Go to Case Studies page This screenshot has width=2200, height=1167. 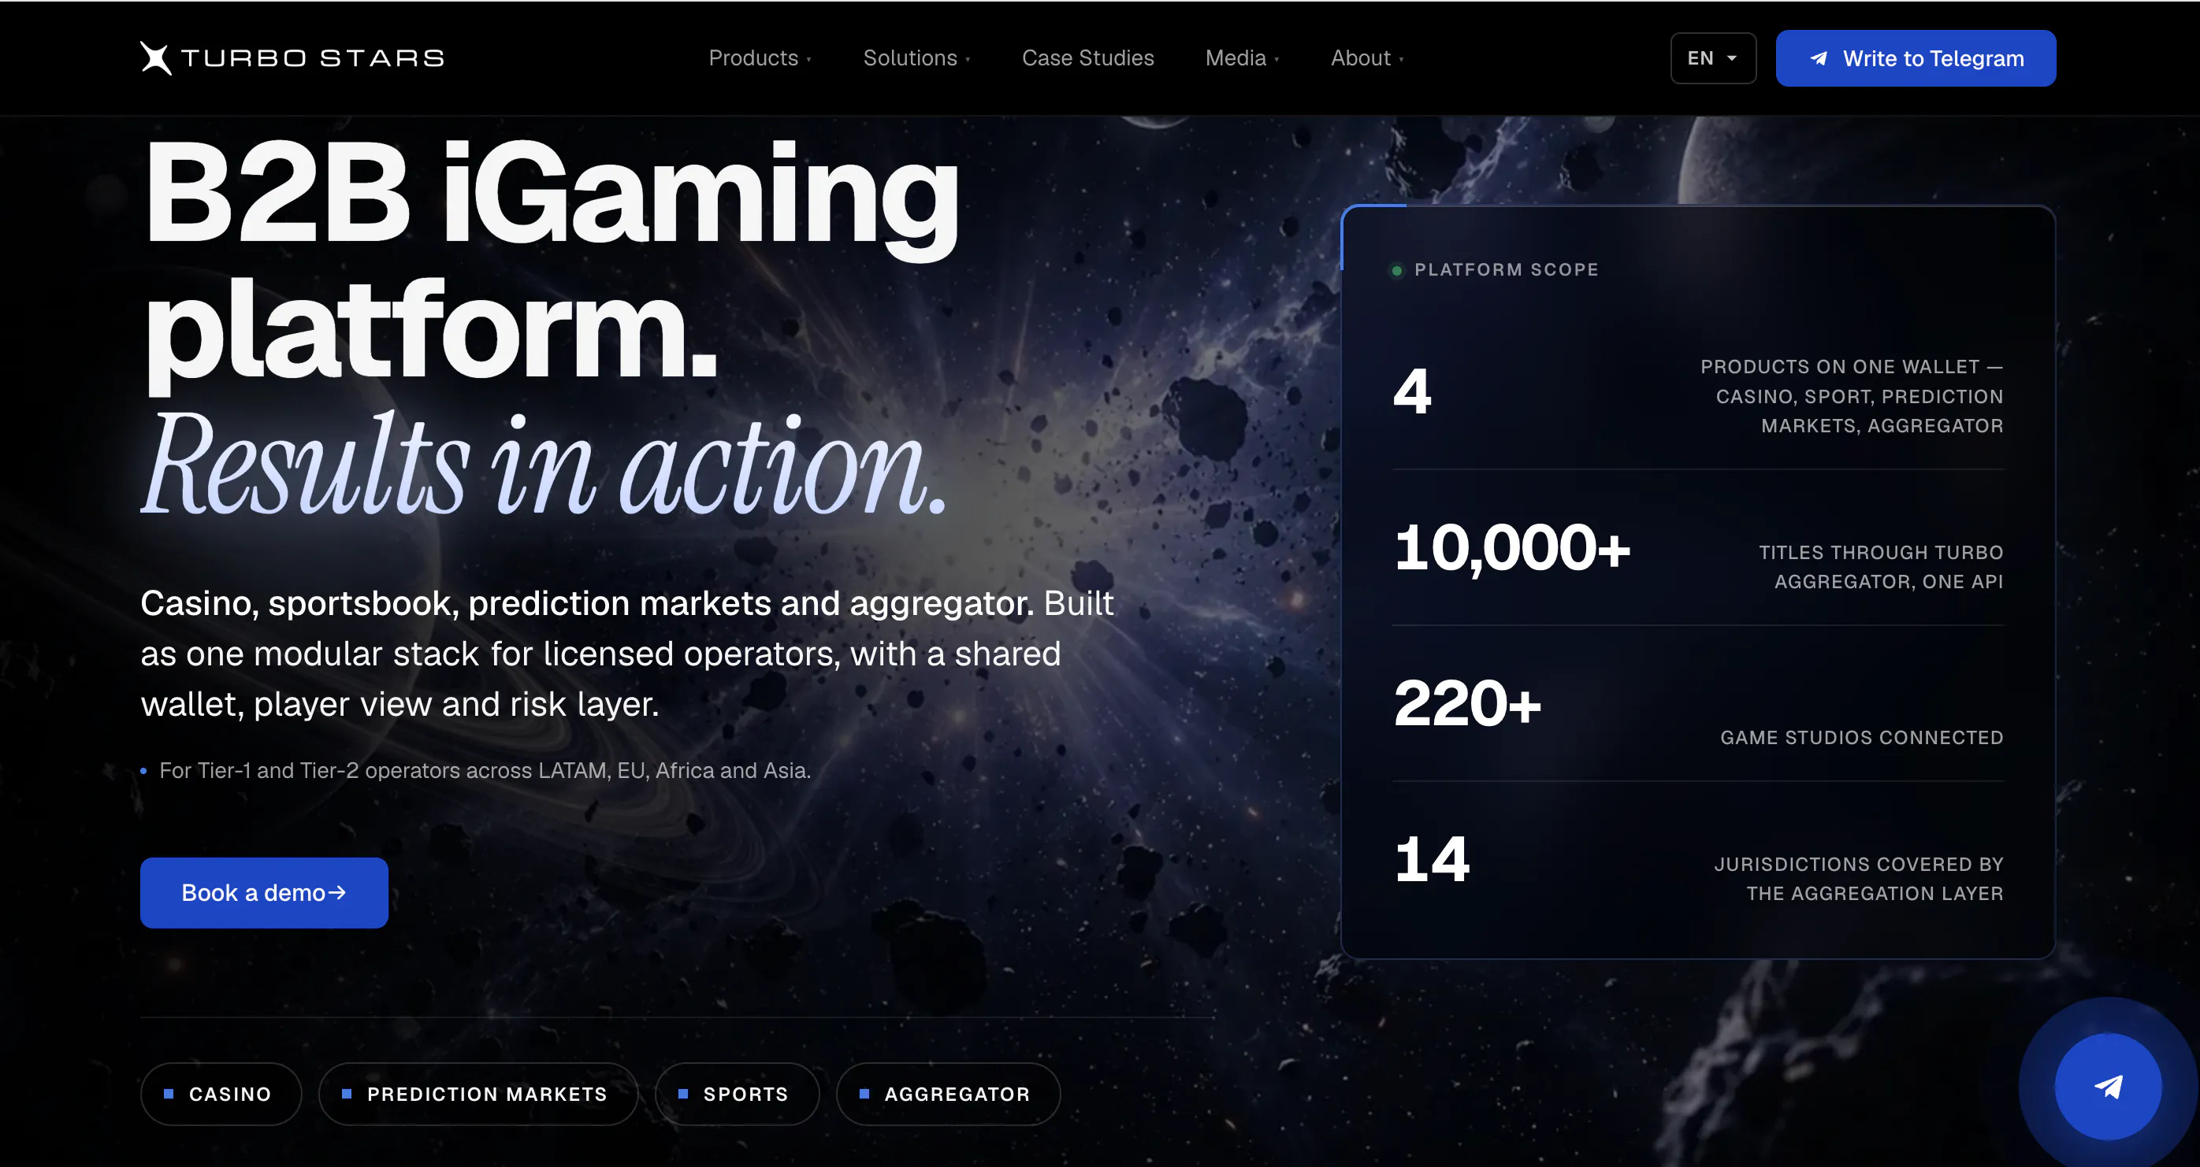1087,58
